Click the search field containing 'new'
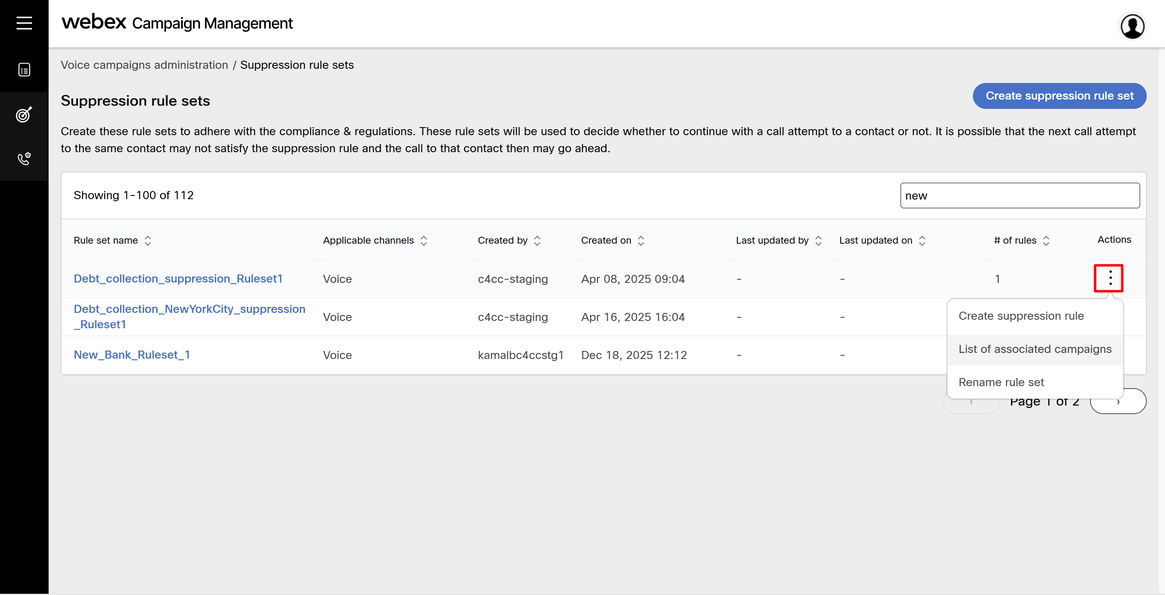This screenshot has width=1165, height=595. [1020, 195]
